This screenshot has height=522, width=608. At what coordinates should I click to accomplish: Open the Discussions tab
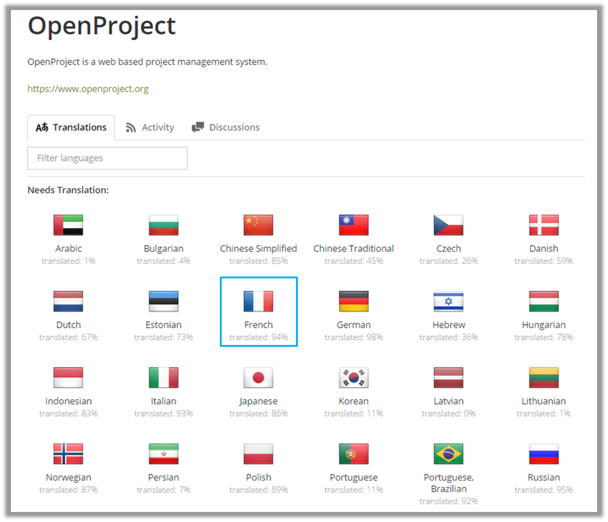coord(225,127)
